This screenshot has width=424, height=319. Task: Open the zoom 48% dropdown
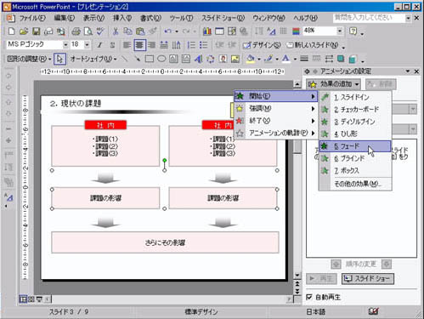point(340,31)
